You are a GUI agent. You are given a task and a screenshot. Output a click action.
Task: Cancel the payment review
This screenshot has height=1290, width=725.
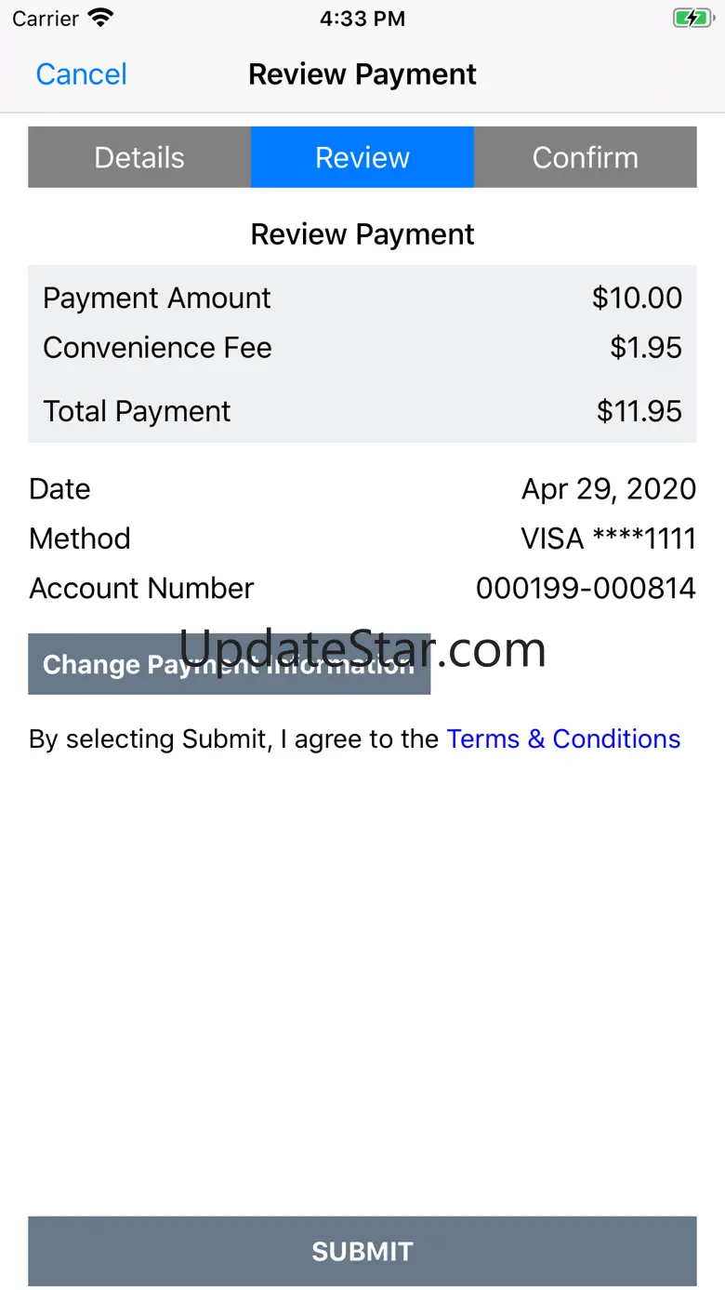pos(82,74)
